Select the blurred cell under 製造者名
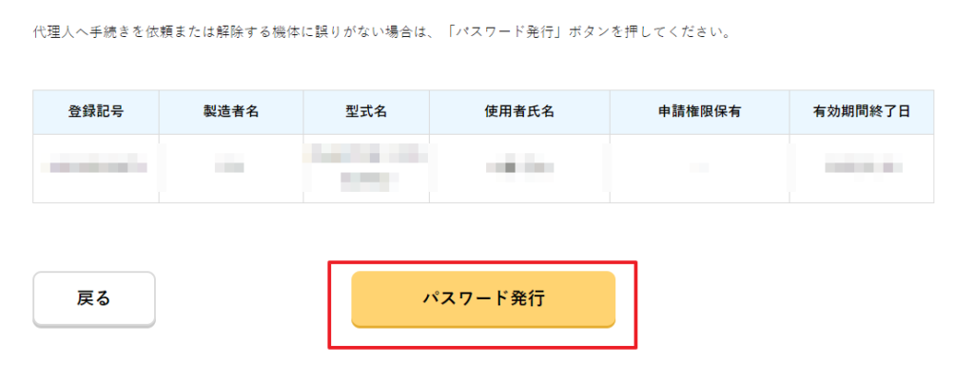Screen dimensions: 974x382 pos(231,168)
